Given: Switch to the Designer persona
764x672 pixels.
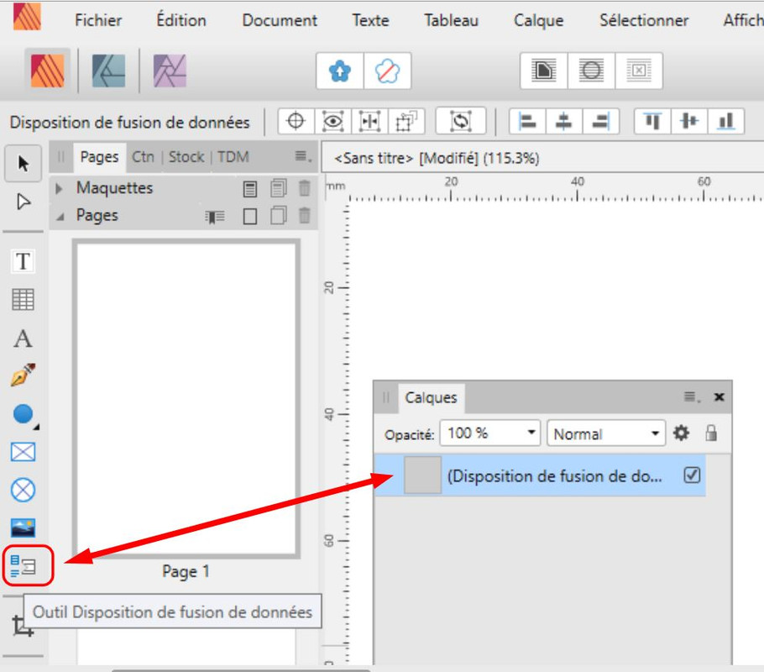Looking at the screenshot, I should [x=108, y=71].
